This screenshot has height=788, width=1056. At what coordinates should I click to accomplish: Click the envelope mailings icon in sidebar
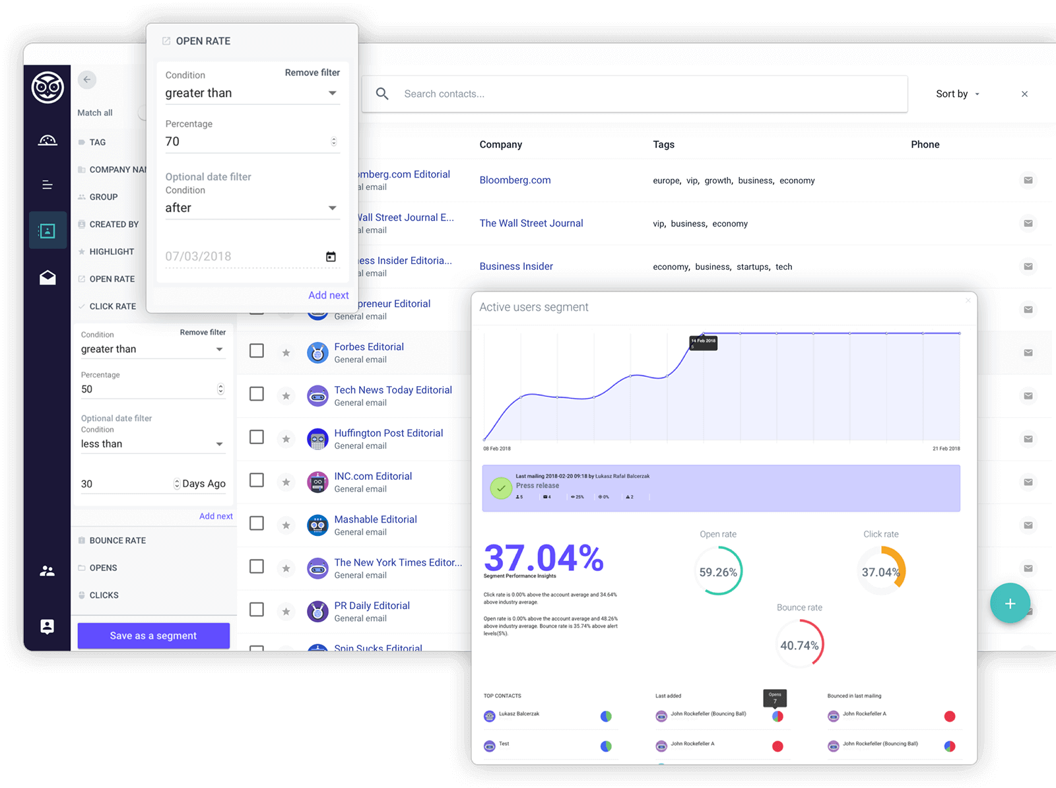tap(48, 278)
